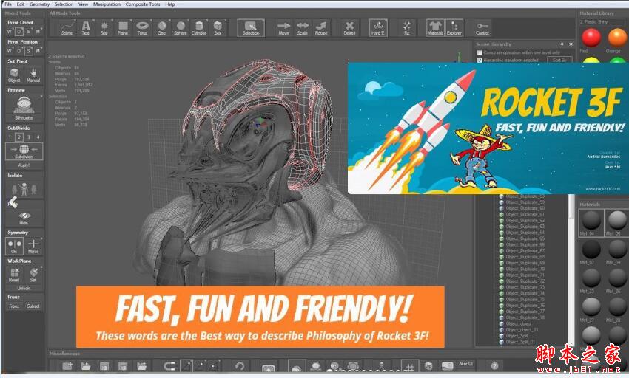Screen dimensions: 629x378
Task: Click the Freez button
Action: click(x=14, y=306)
